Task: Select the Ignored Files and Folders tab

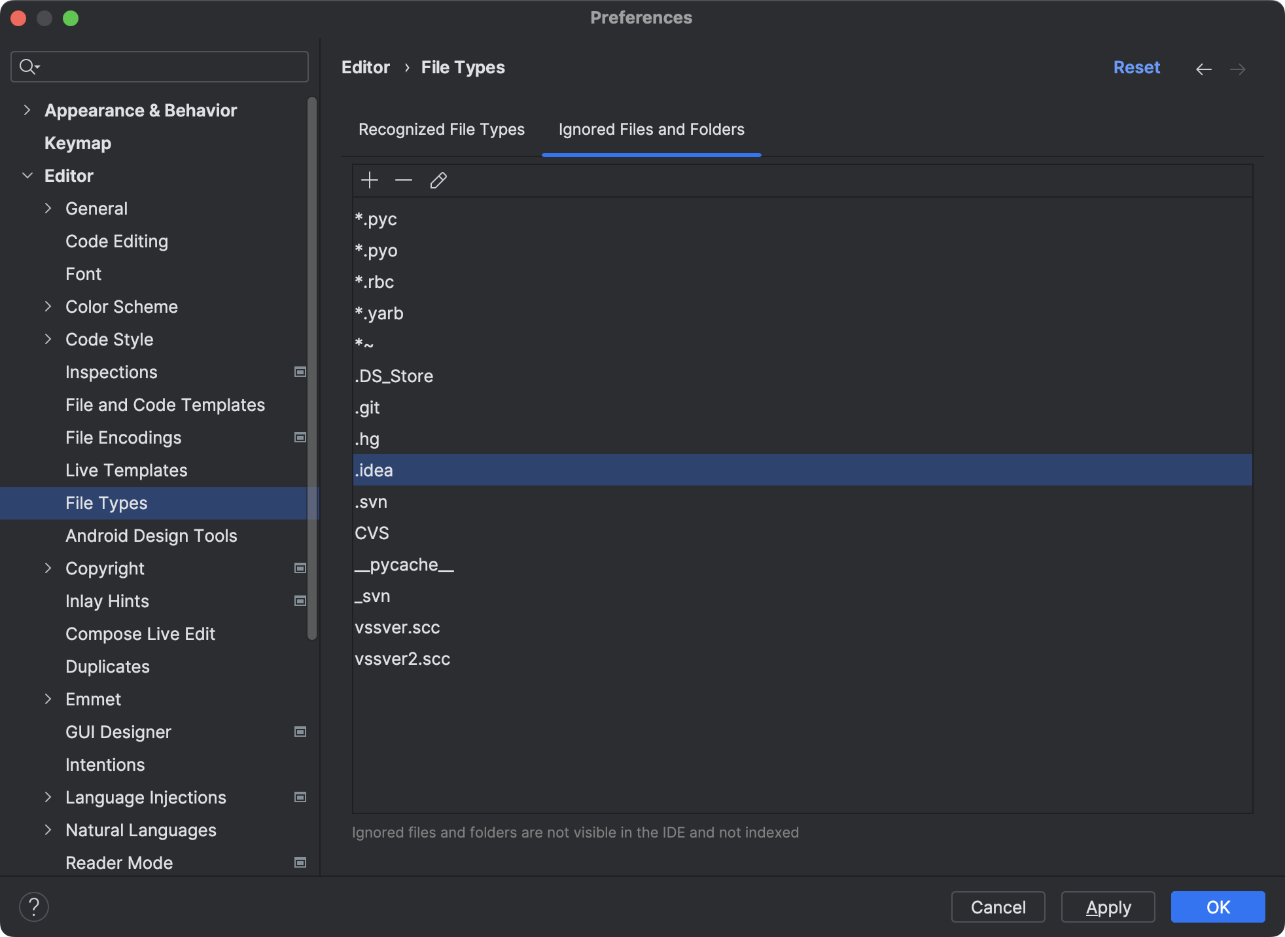Action: (x=651, y=130)
